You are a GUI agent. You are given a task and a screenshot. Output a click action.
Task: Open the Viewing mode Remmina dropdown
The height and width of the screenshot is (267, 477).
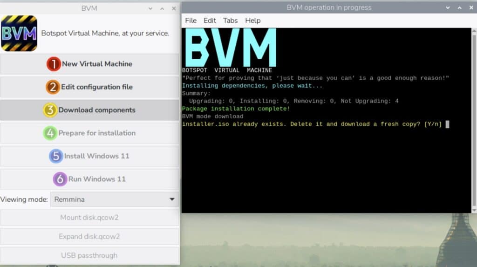pos(114,199)
